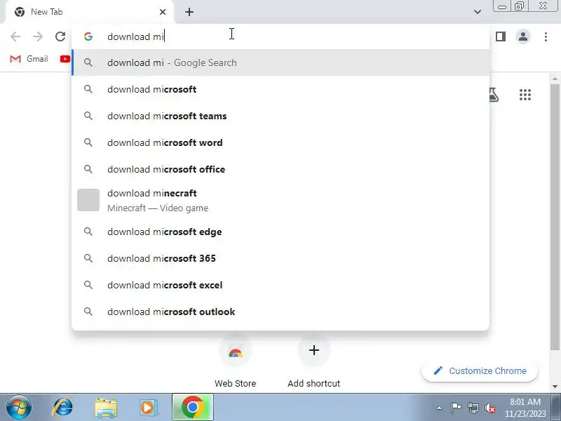Choose 'download microsoft word' suggestion
This screenshot has width=561, height=421.
pos(280,142)
